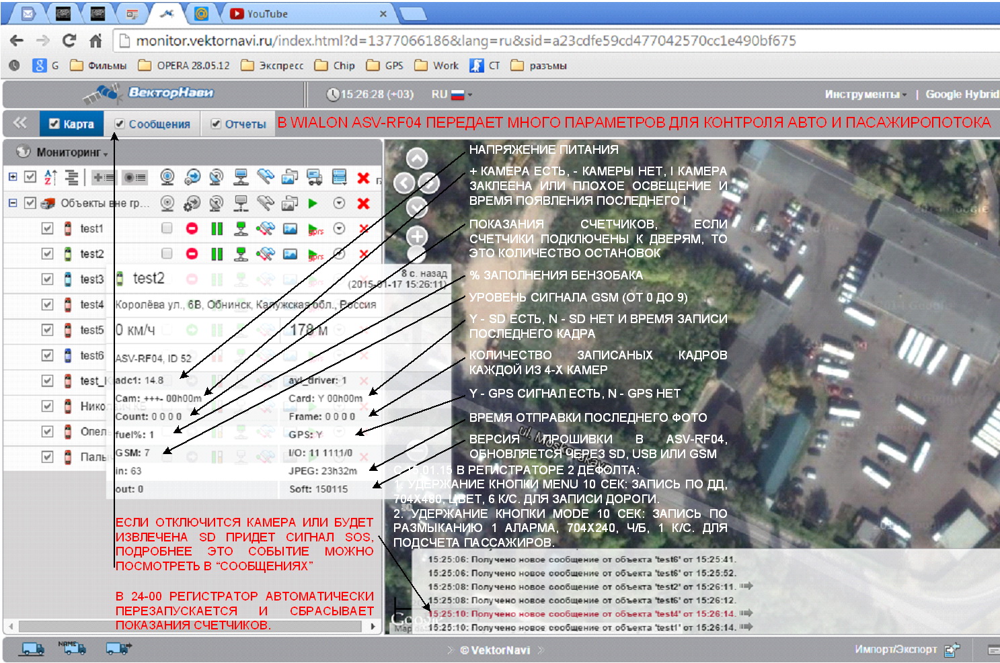Click the red stop icon for test1
Screen dimensions: 1000x663
[192, 229]
